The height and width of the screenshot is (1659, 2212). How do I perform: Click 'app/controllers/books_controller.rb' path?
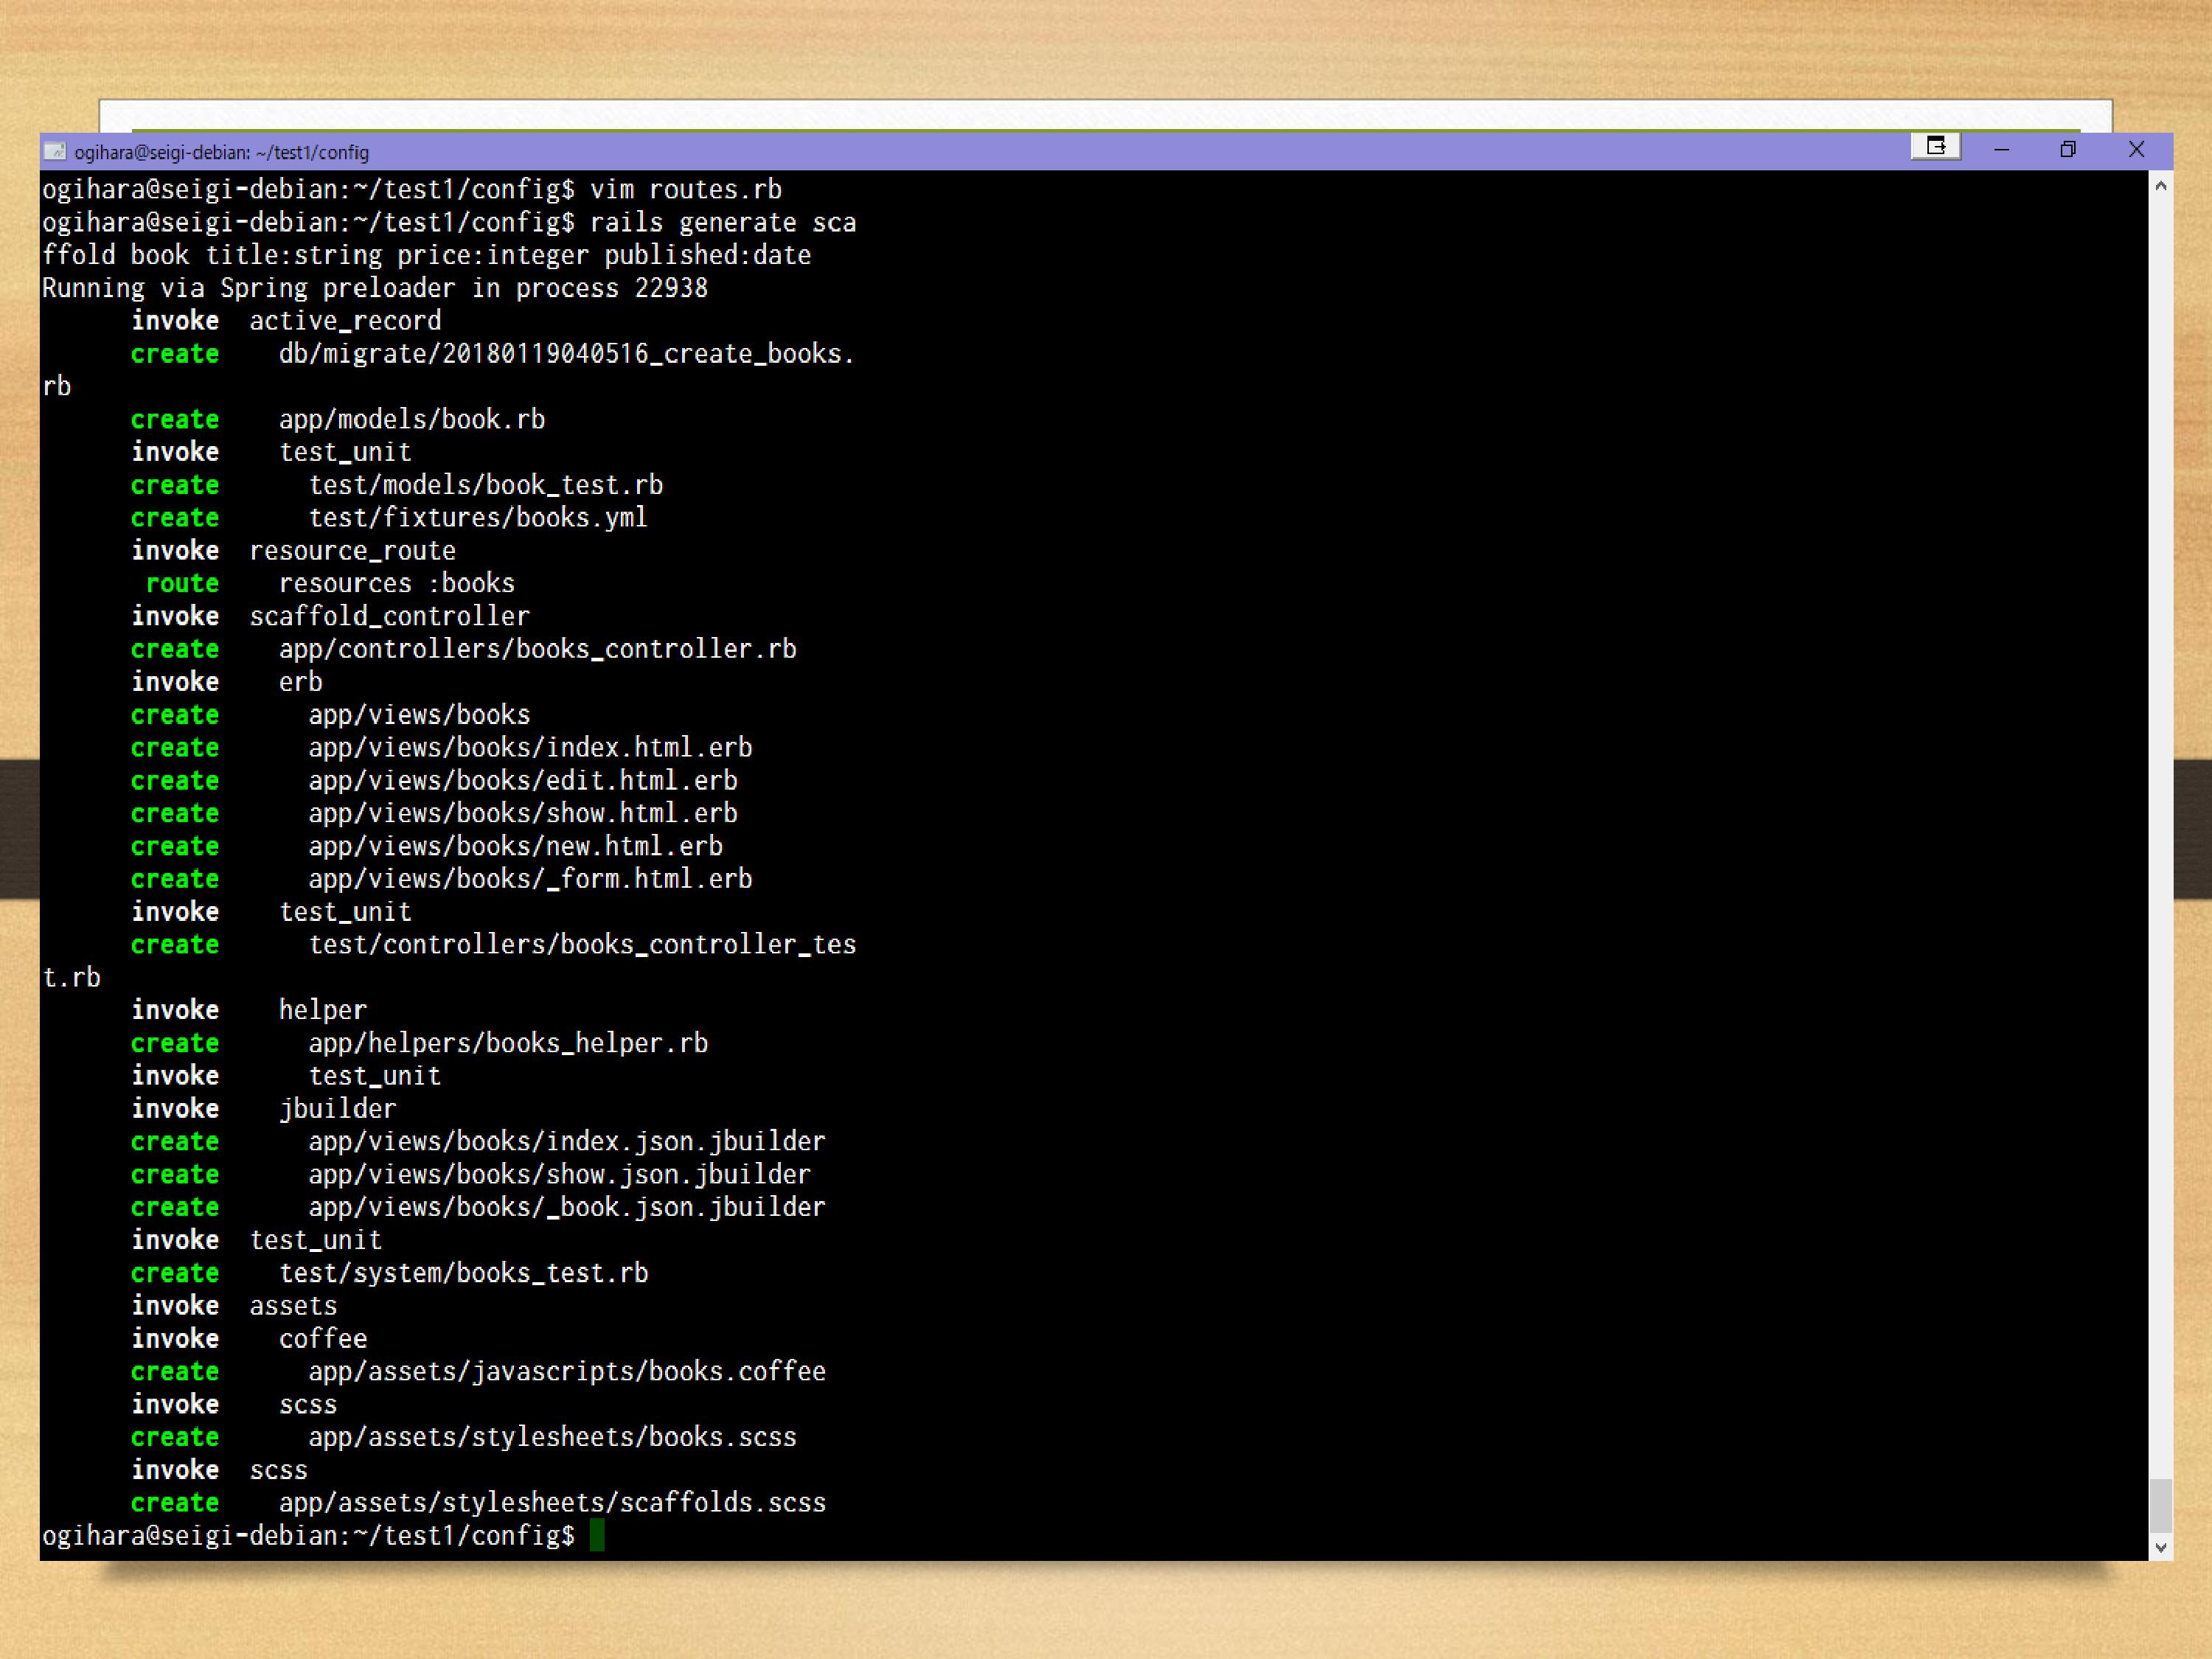click(537, 649)
